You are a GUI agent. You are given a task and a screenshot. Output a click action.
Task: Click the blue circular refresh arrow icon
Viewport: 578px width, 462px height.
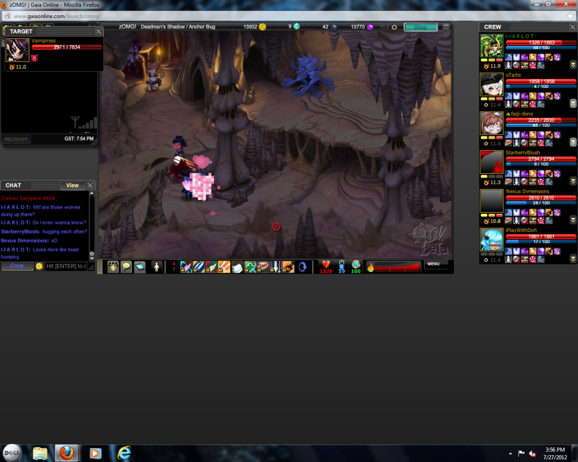pos(303,267)
